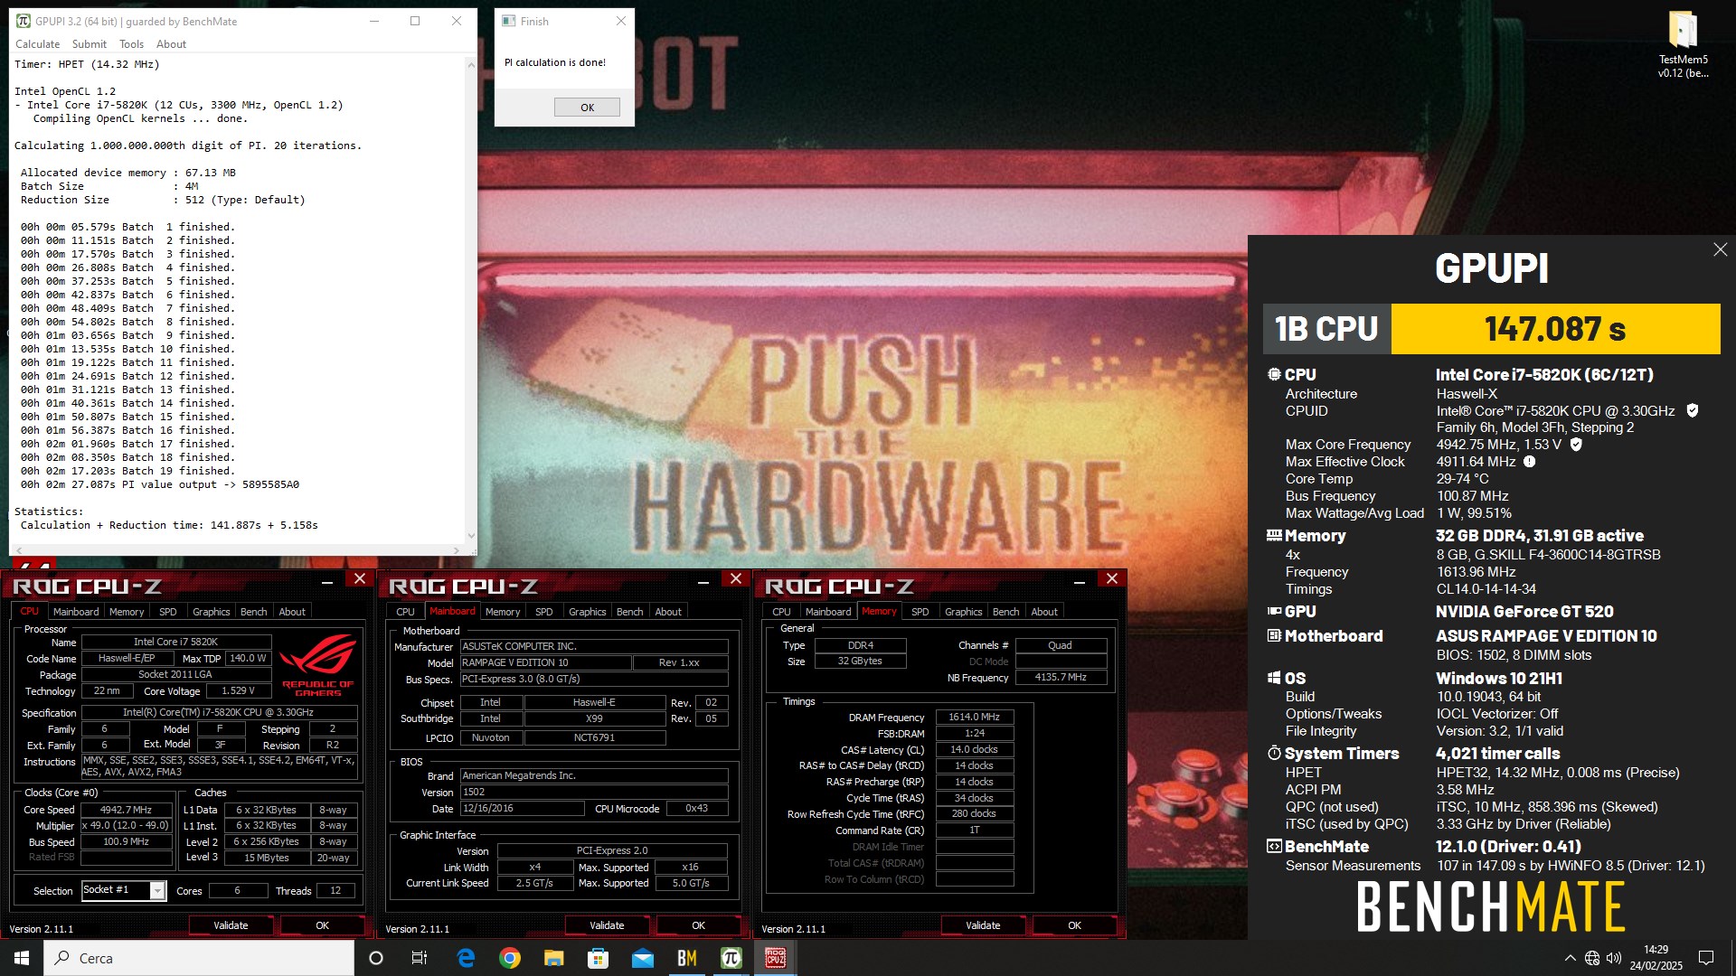This screenshot has height=976, width=1736.
Task: Switch to GPUPI taskbar icon
Action: [x=731, y=958]
